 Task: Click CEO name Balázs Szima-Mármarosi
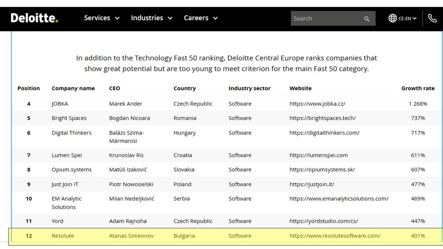127,137
